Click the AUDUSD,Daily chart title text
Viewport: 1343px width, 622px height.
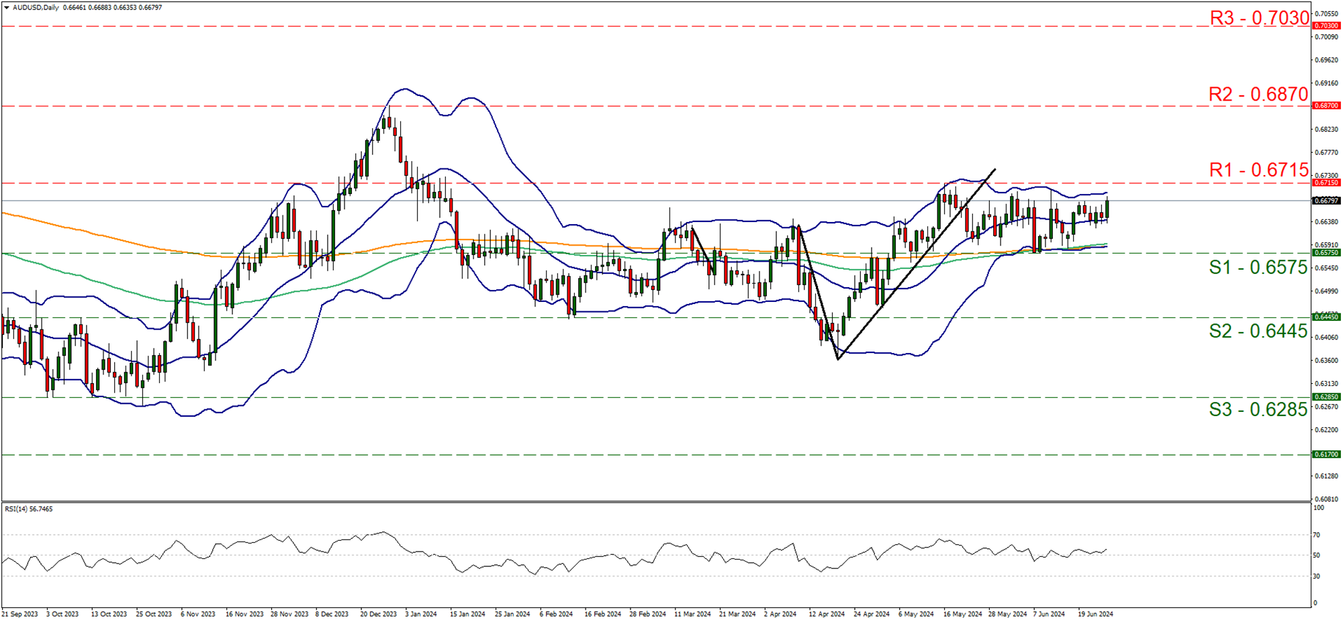(x=35, y=7)
